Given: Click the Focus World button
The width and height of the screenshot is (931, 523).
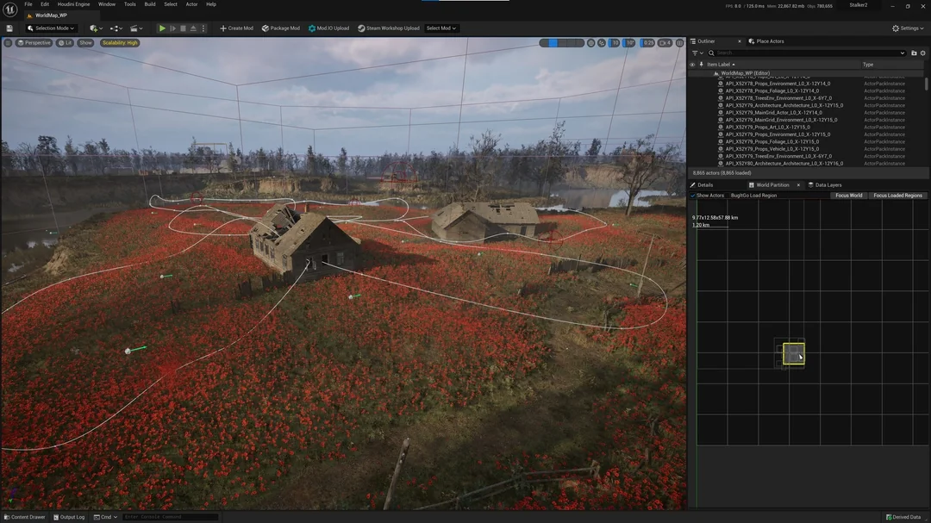Looking at the screenshot, I should (848, 196).
